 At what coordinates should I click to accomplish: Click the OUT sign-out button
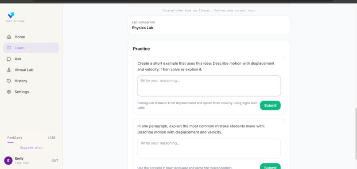pos(54,161)
